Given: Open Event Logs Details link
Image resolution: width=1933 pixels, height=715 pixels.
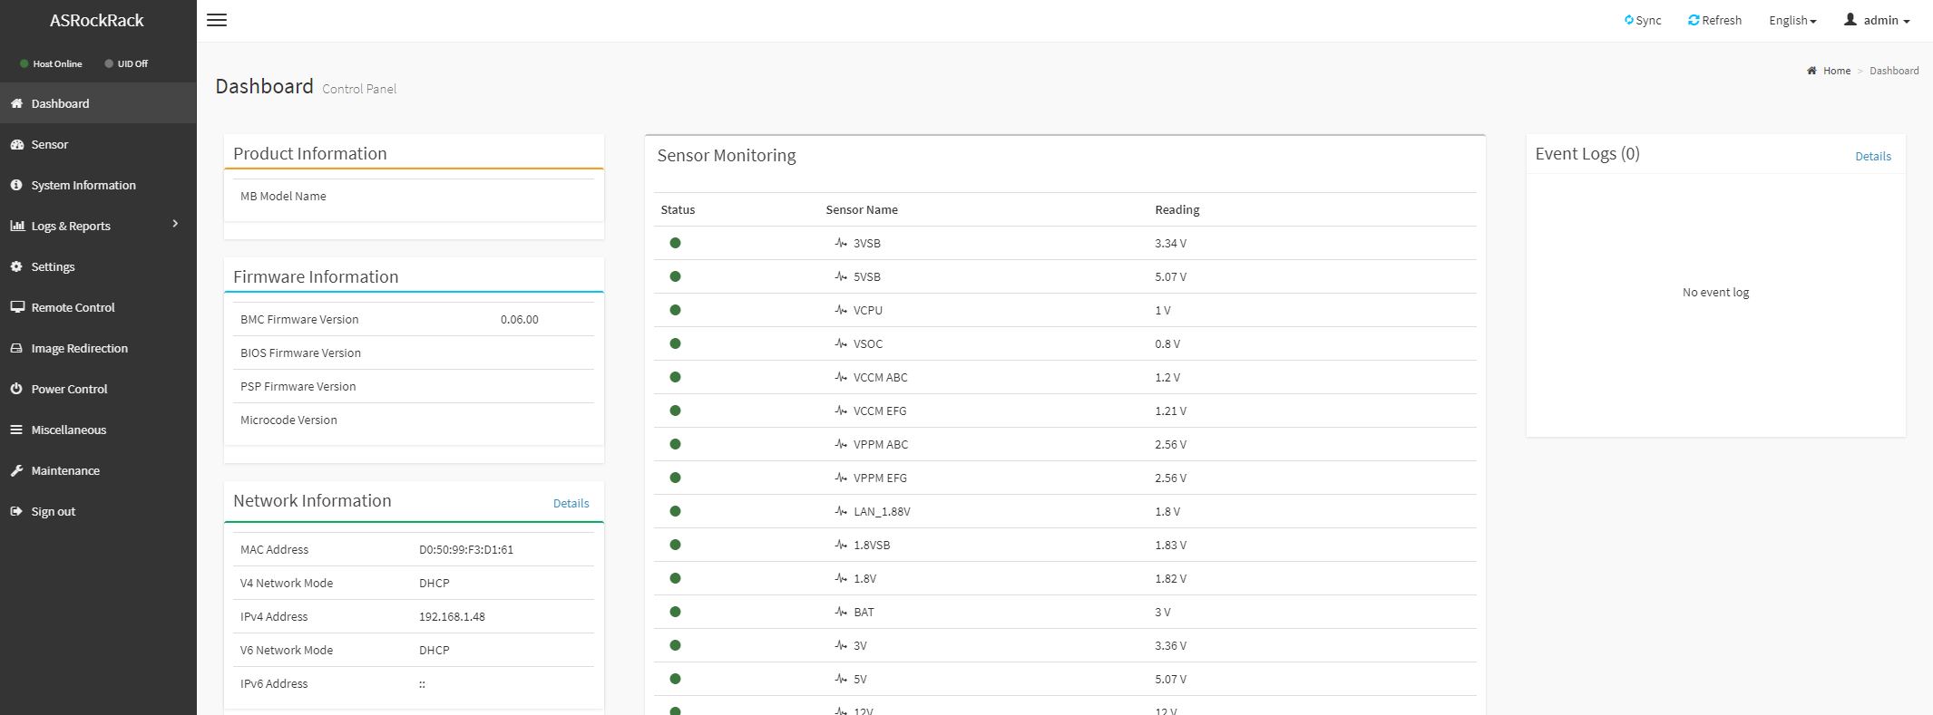Looking at the screenshot, I should (x=1872, y=156).
